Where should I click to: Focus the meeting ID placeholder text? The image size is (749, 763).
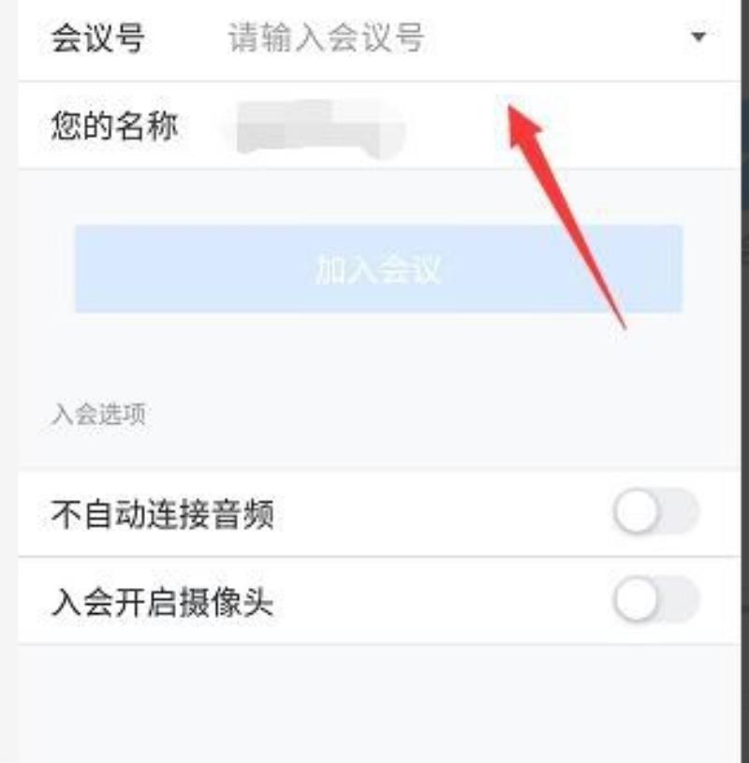tap(327, 37)
